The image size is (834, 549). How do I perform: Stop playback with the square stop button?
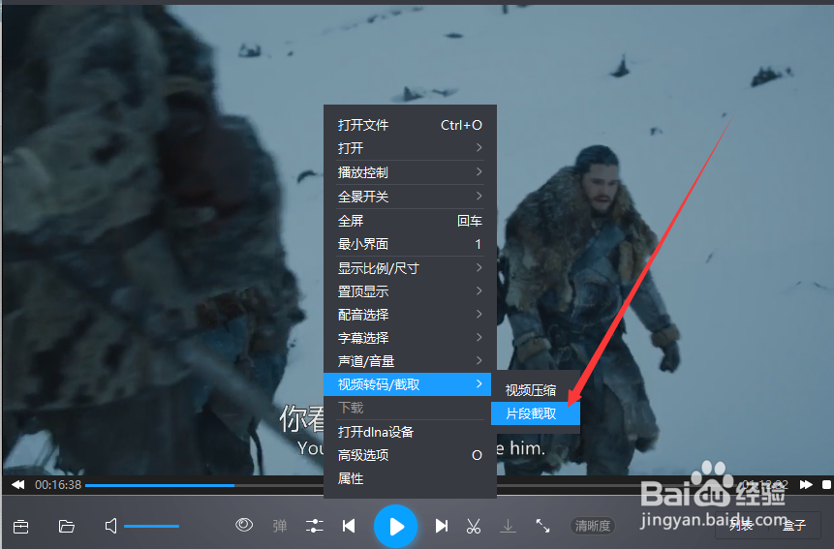click(x=826, y=485)
